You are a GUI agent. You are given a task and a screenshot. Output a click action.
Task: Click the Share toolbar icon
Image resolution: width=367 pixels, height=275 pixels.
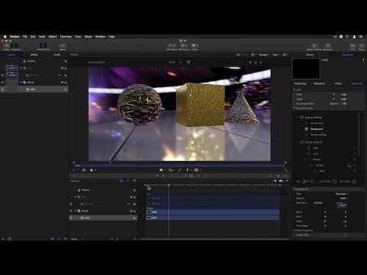click(362, 46)
